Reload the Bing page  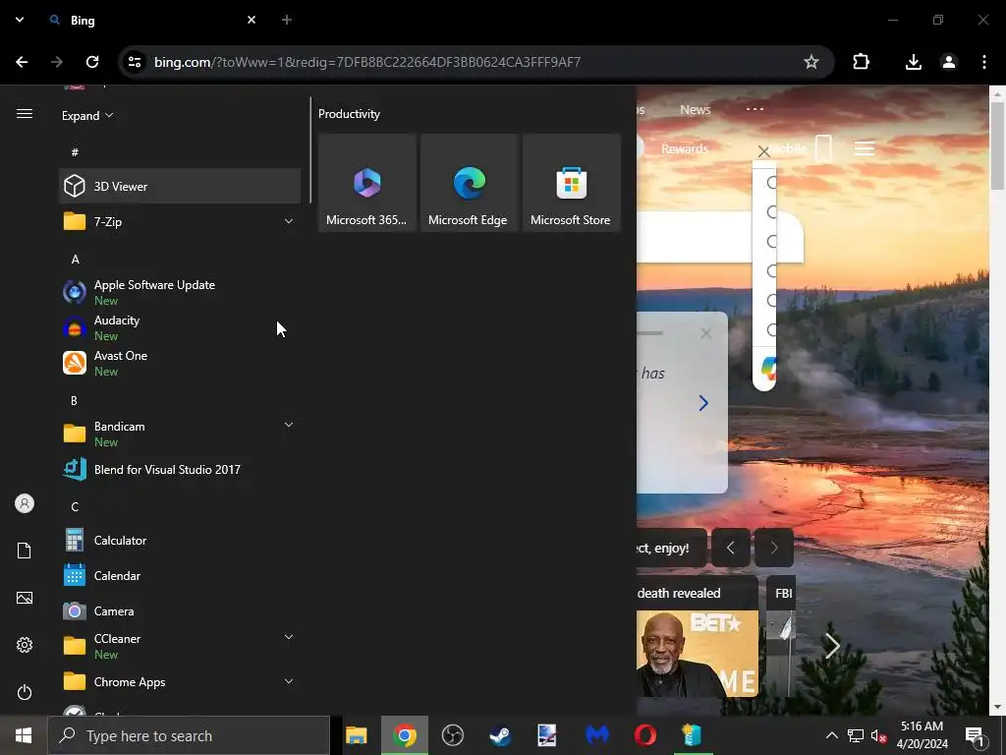(x=92, y=62)
